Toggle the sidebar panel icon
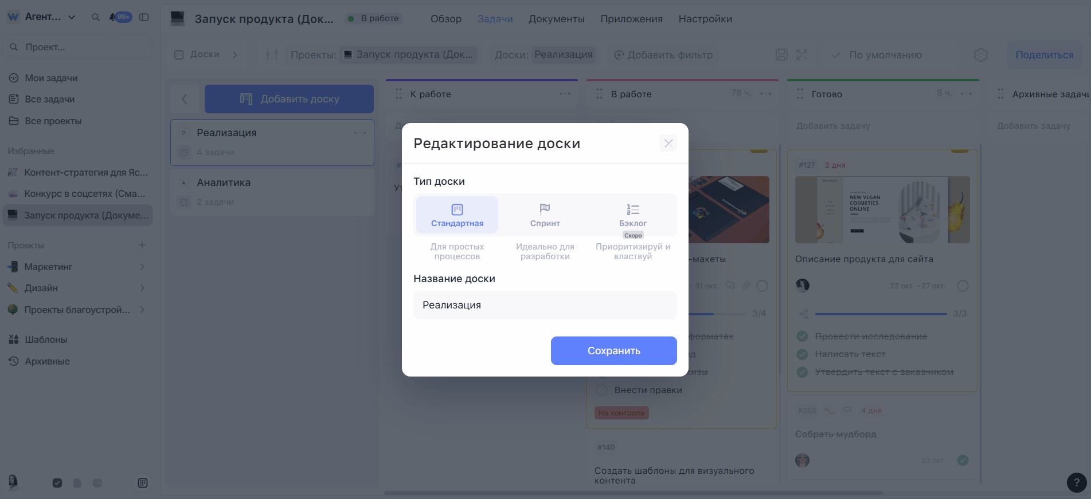 pos(144,17)
